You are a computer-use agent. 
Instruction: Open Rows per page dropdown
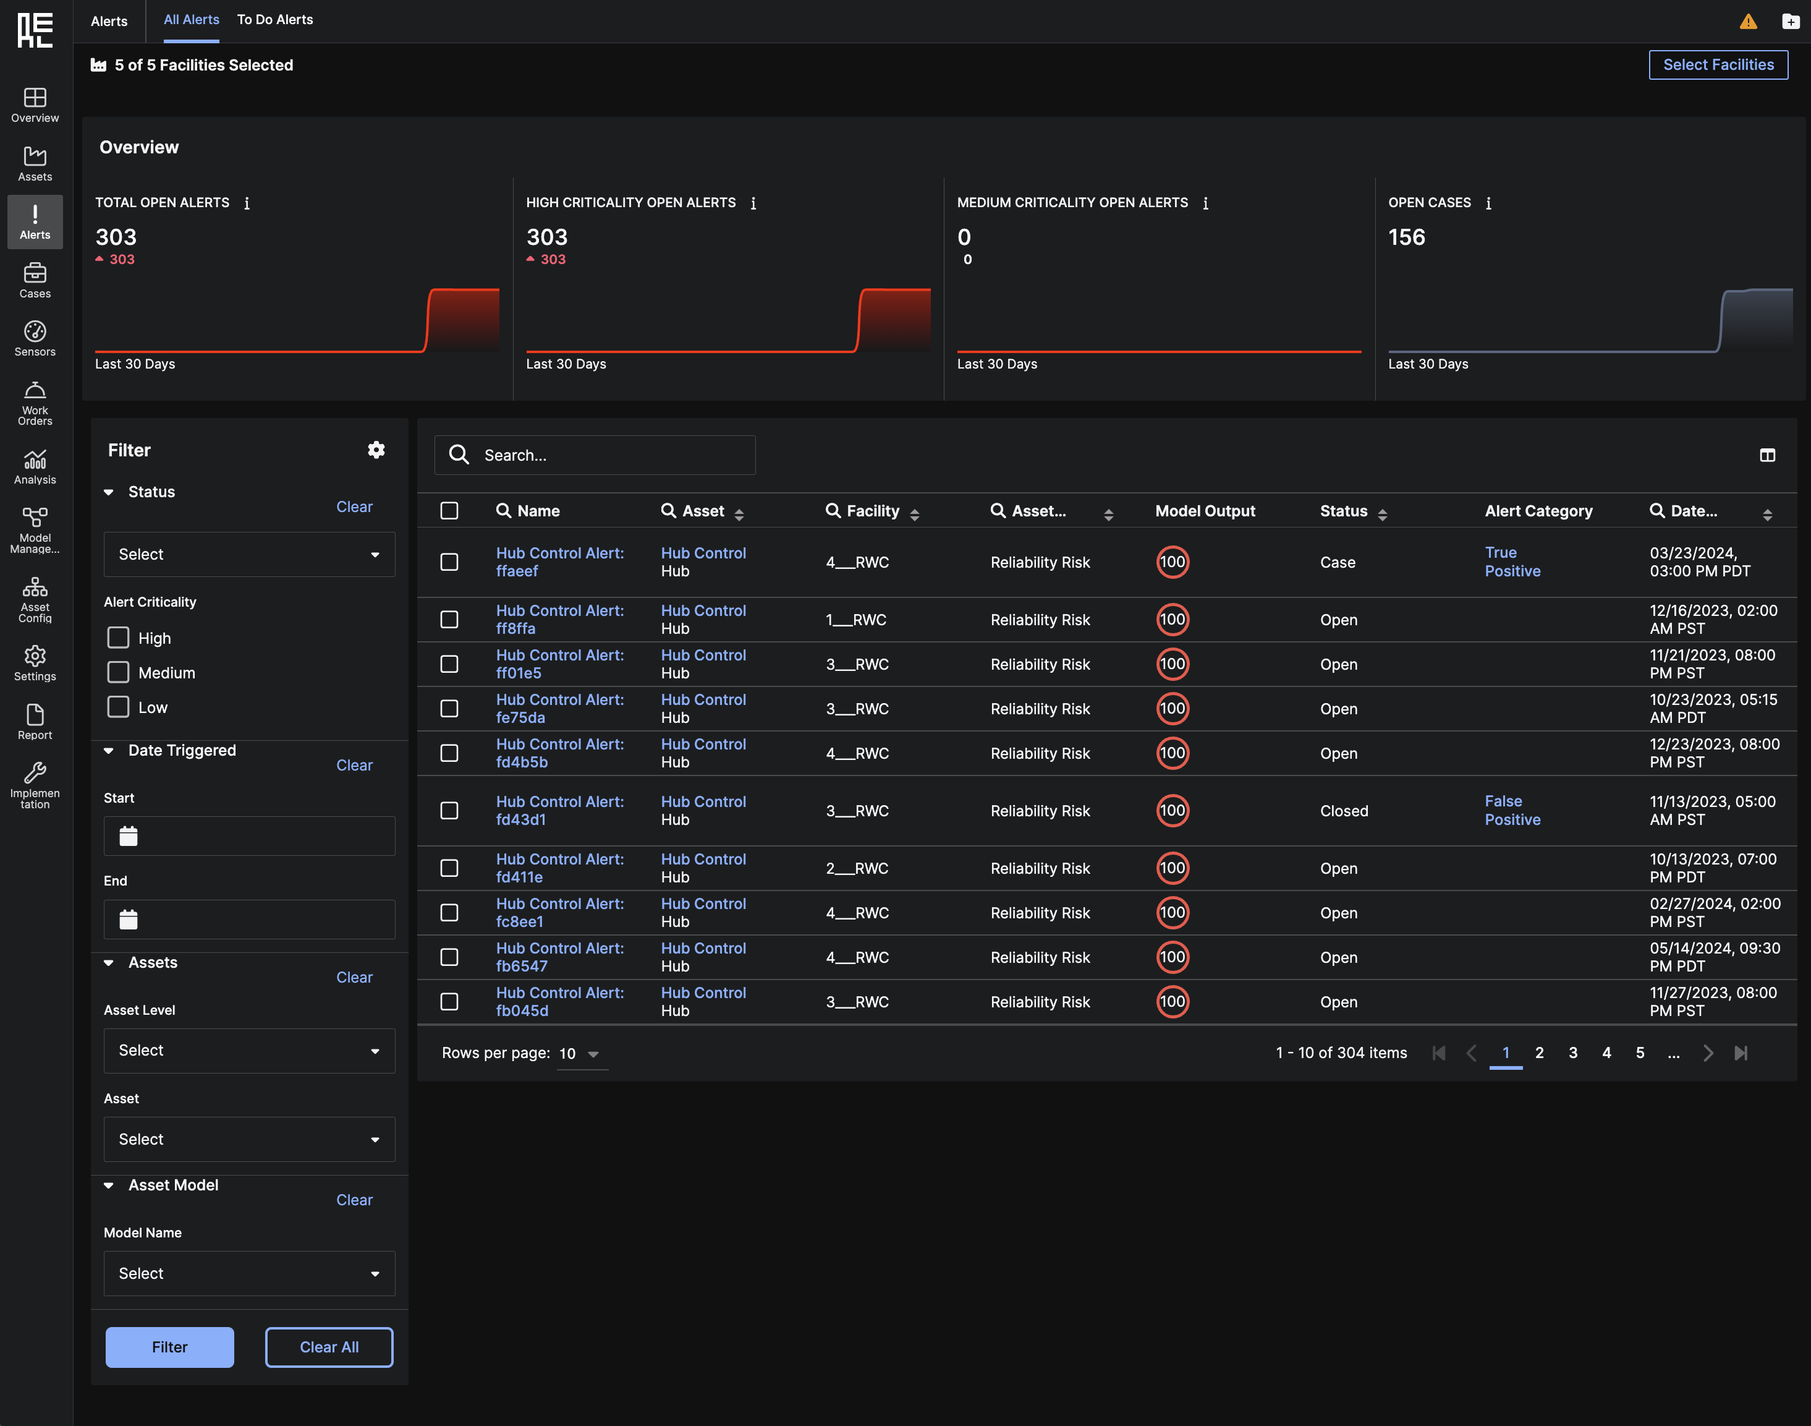pyautogui.click(x=581, y=1054)
